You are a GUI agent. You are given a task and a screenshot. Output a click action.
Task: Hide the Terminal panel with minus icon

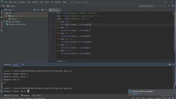point(173,65)
